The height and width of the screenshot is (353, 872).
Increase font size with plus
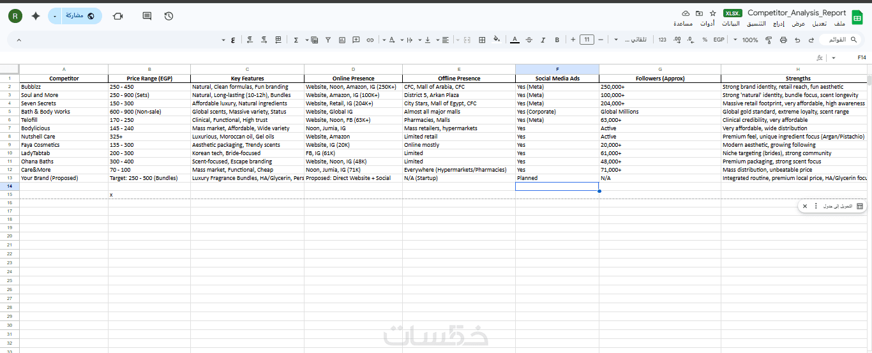(x=573, y=40)
